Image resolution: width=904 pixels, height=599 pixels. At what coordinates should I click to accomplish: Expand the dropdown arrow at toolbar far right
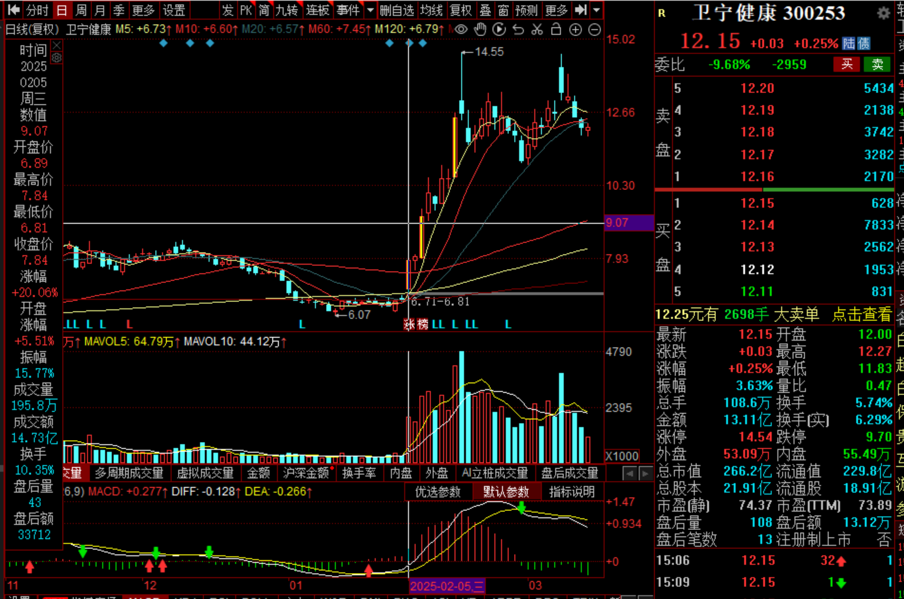coord(596,10)
